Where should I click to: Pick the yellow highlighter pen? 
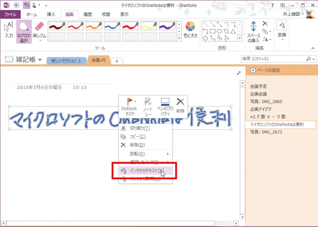(149, 26)
